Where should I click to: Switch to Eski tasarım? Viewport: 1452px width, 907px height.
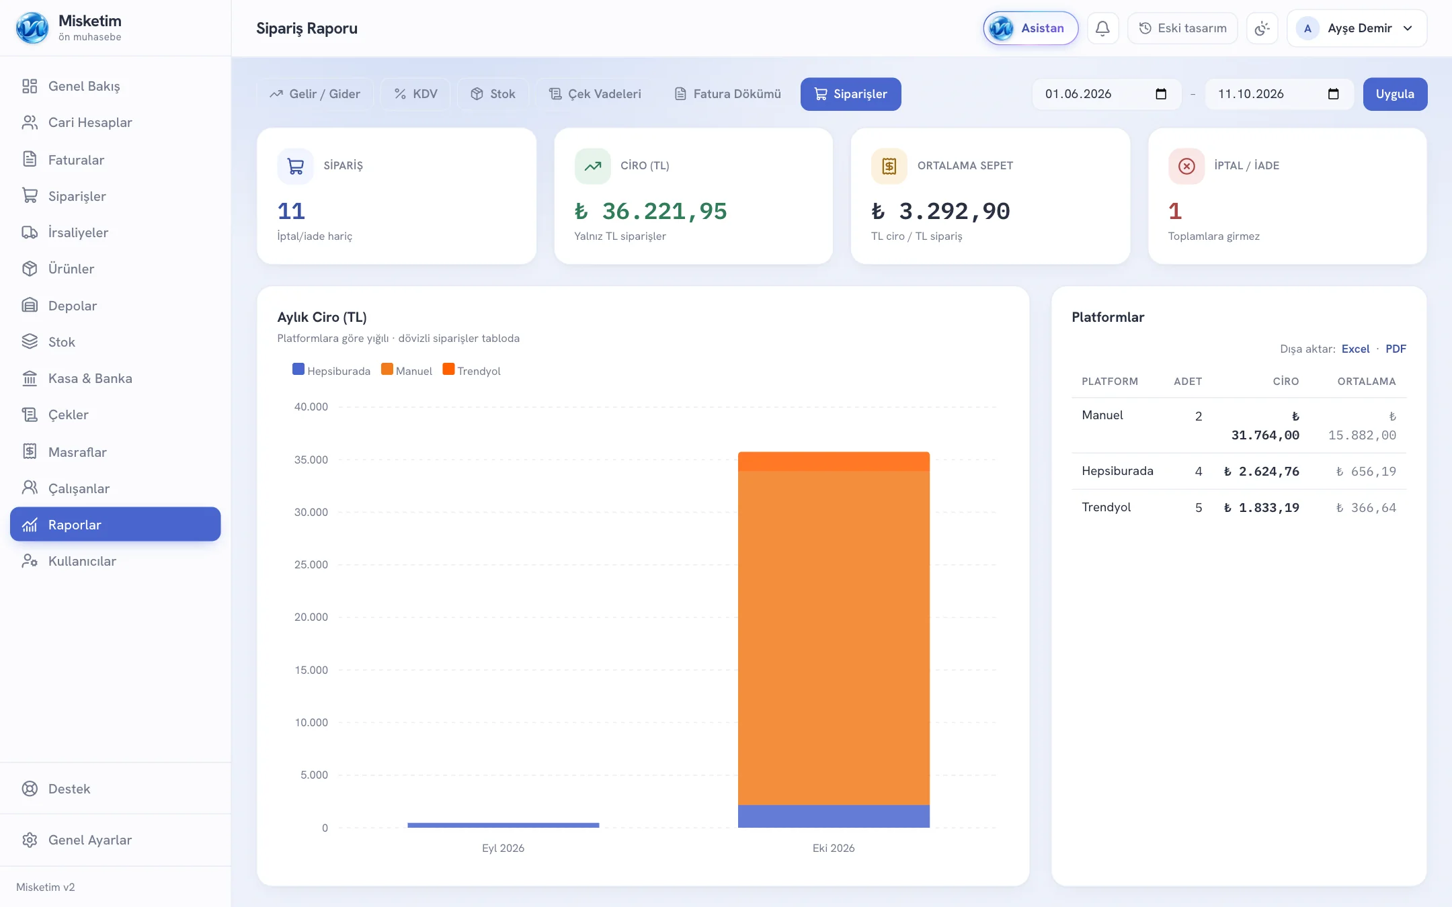tap(1182, 28)
